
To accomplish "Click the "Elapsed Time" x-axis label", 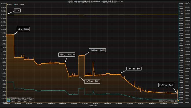I will (93, 106).
